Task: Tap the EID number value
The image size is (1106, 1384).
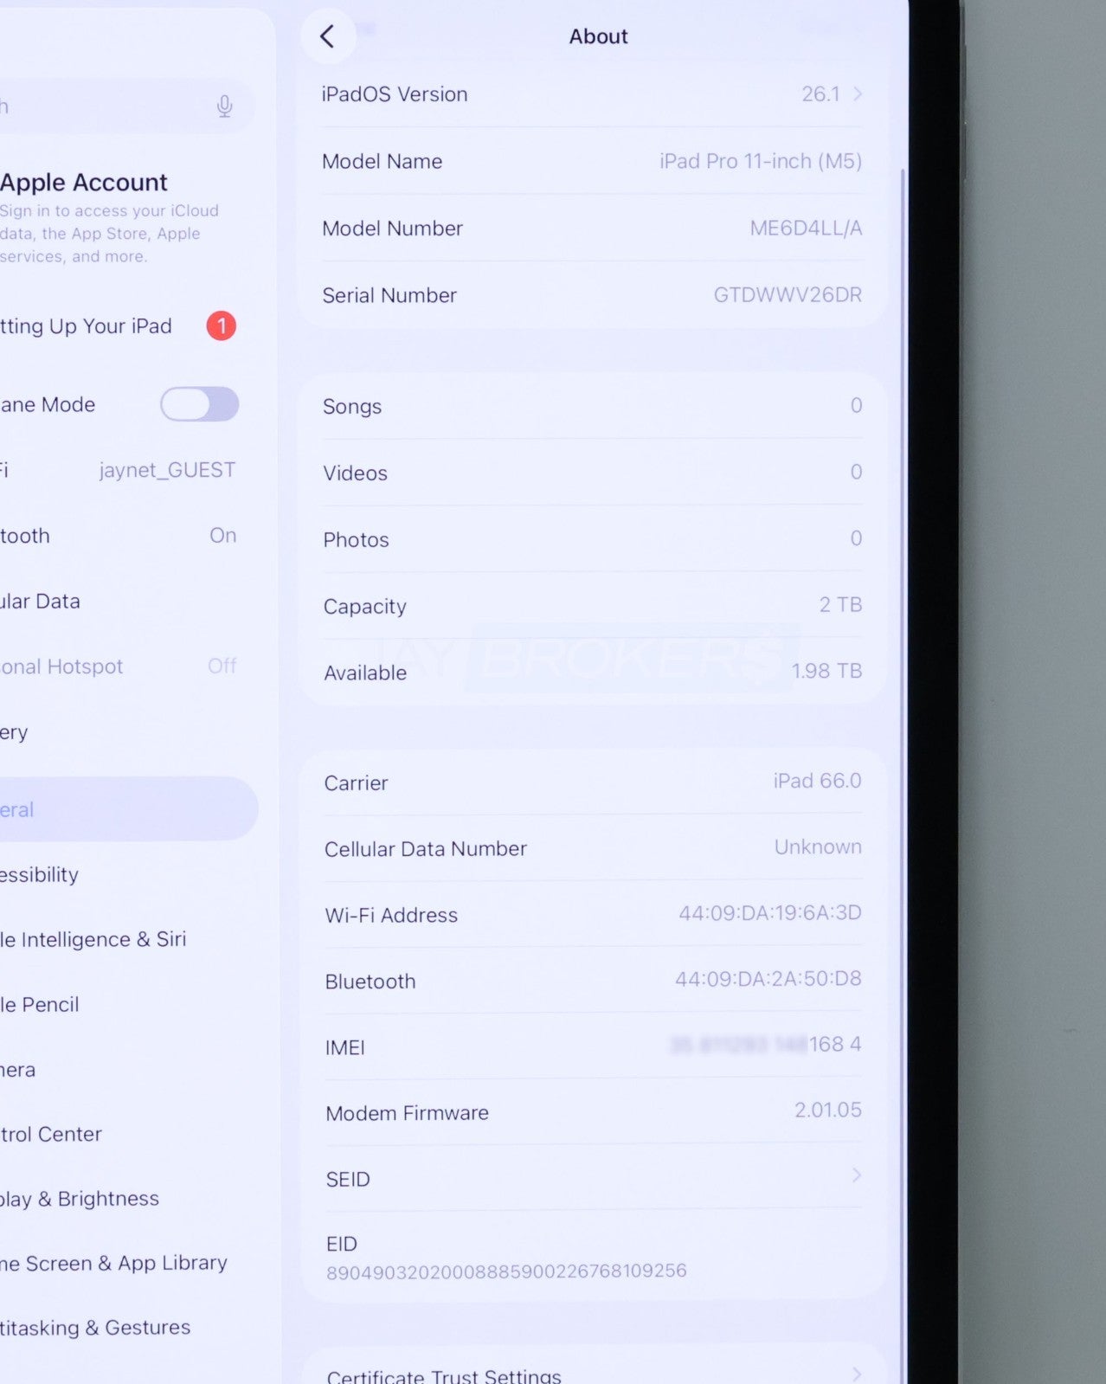Action: [506, 1271]
